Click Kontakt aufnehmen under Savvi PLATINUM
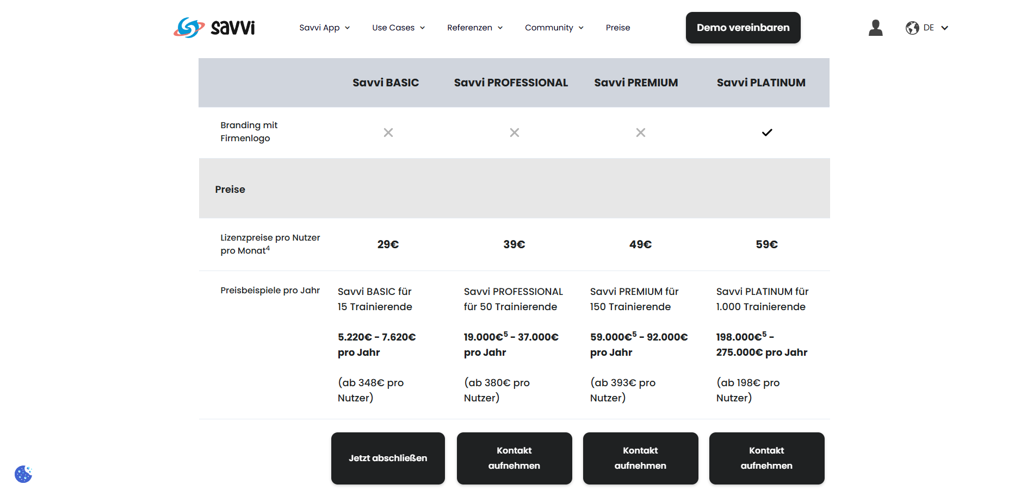The image size is (1027, 497). [x=766, y=458]
